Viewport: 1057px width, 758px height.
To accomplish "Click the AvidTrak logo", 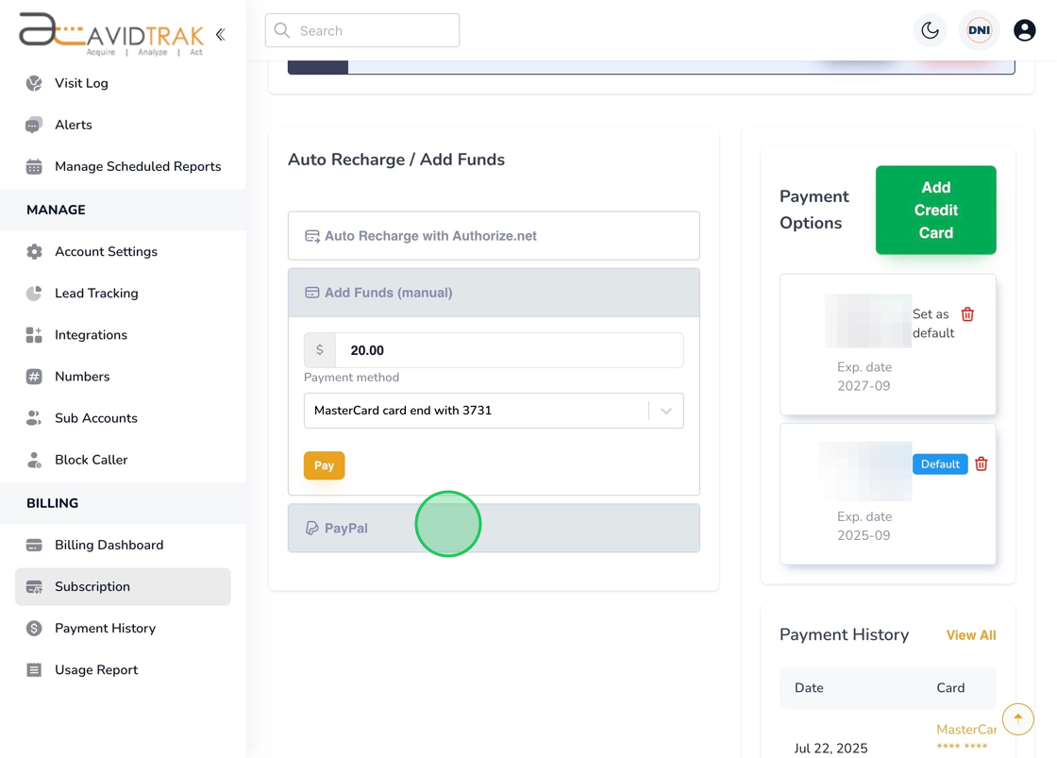I will pyautogui.click(x=111, y=34).
